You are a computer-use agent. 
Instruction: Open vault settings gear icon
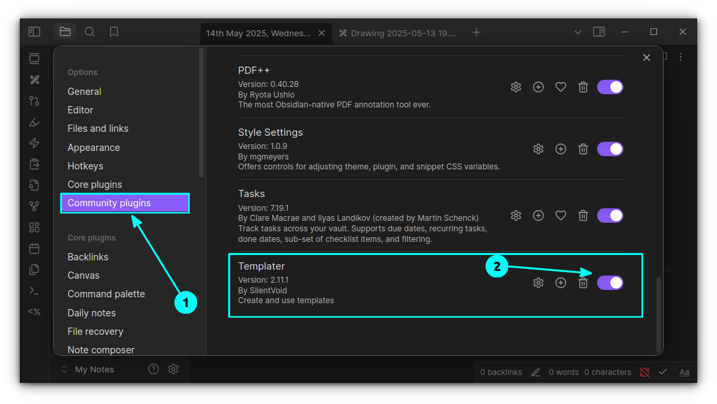[173, 369]
